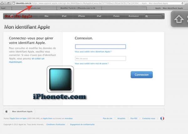Viewport: 188px width, 134px height.
Task: Click 'Mon identifiant Apple' breadcrumb
Action: [x=22, y=111]
